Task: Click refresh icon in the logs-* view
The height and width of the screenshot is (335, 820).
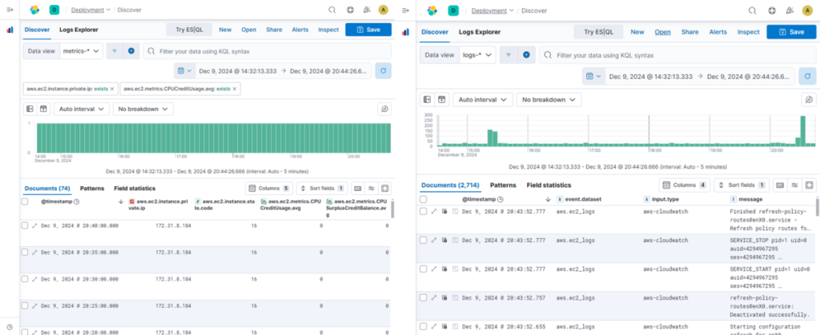Action: point(807,77)
